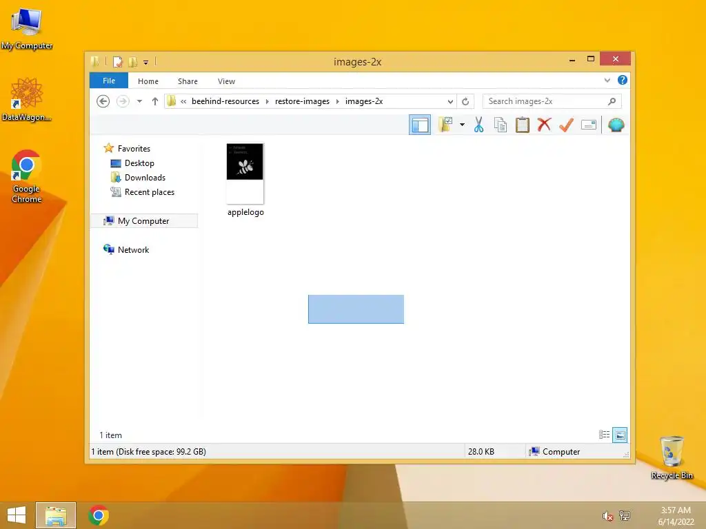Open Customize Quick Access Toolbar dropdown
Screen dimensions: 706x529
coord(146,62)
